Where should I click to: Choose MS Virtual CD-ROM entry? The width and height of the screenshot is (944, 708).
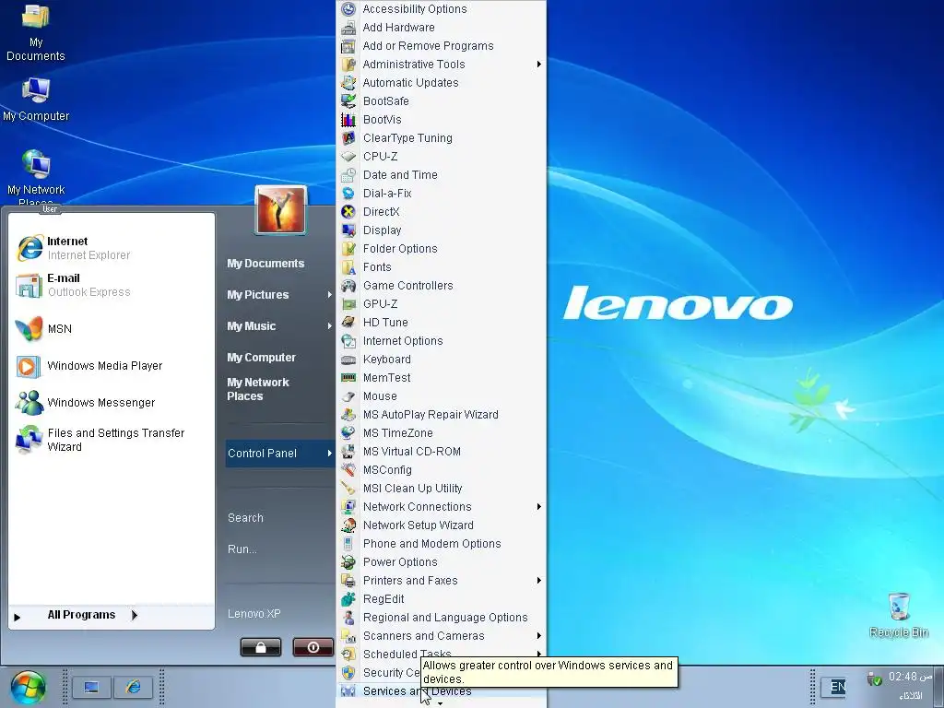point(442,452)
